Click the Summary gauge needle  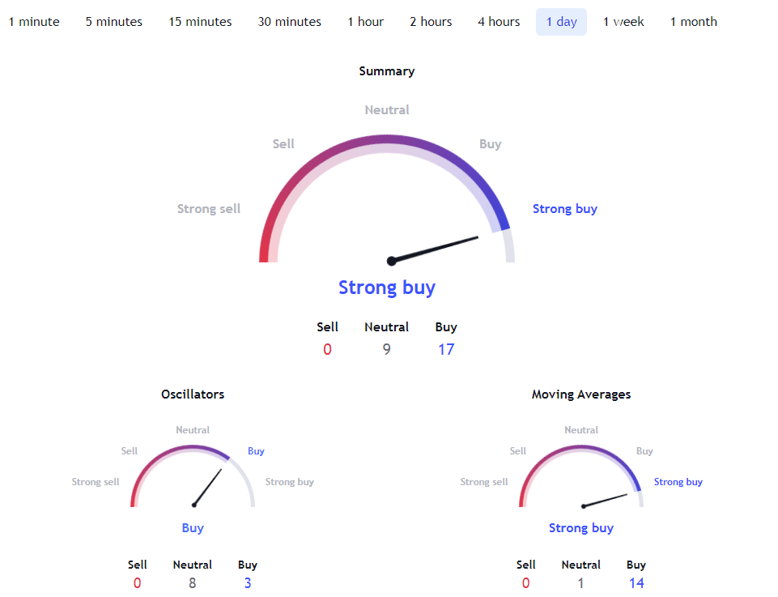[432, 249]
